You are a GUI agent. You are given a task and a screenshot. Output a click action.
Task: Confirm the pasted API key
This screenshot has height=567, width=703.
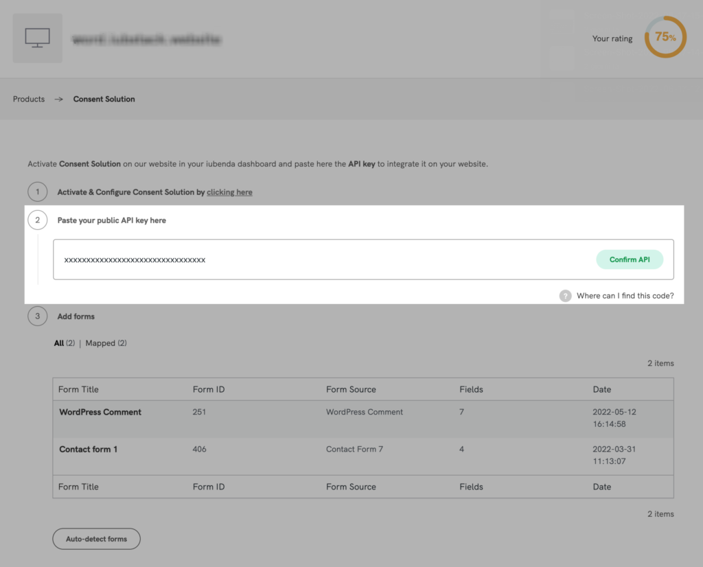point(630,259)
